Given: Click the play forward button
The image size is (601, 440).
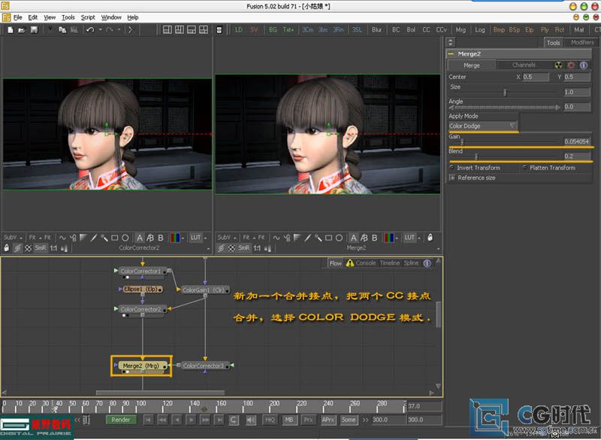Looking at the screenshot, I should [191, 420].
